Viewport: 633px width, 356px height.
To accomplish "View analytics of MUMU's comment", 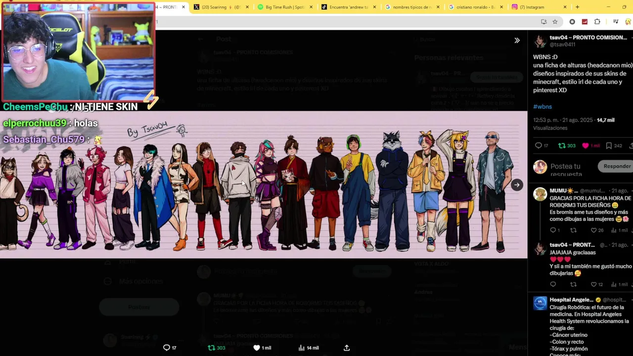I will coord(614,230).
